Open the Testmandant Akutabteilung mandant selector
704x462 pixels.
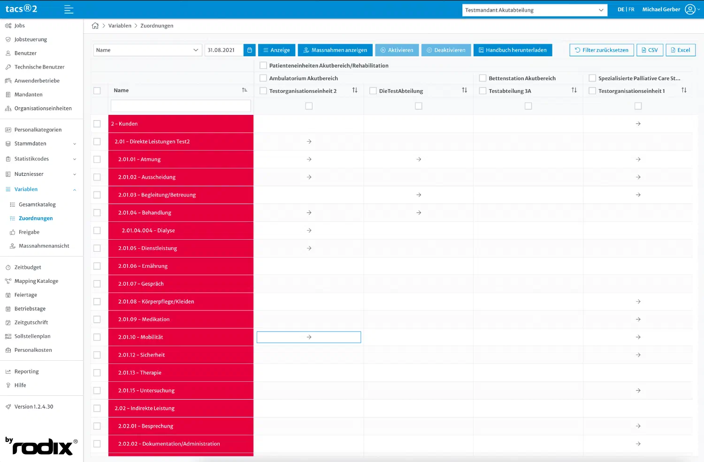coord(535,10)
